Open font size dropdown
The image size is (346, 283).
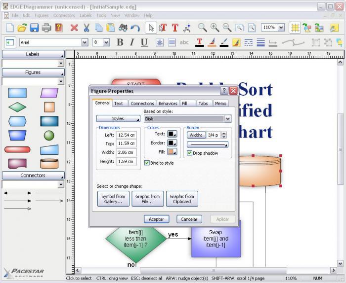coord(106,42)
